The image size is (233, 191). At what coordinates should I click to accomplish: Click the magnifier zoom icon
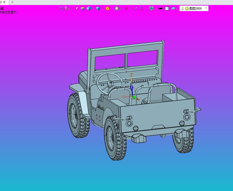point(117,9)
